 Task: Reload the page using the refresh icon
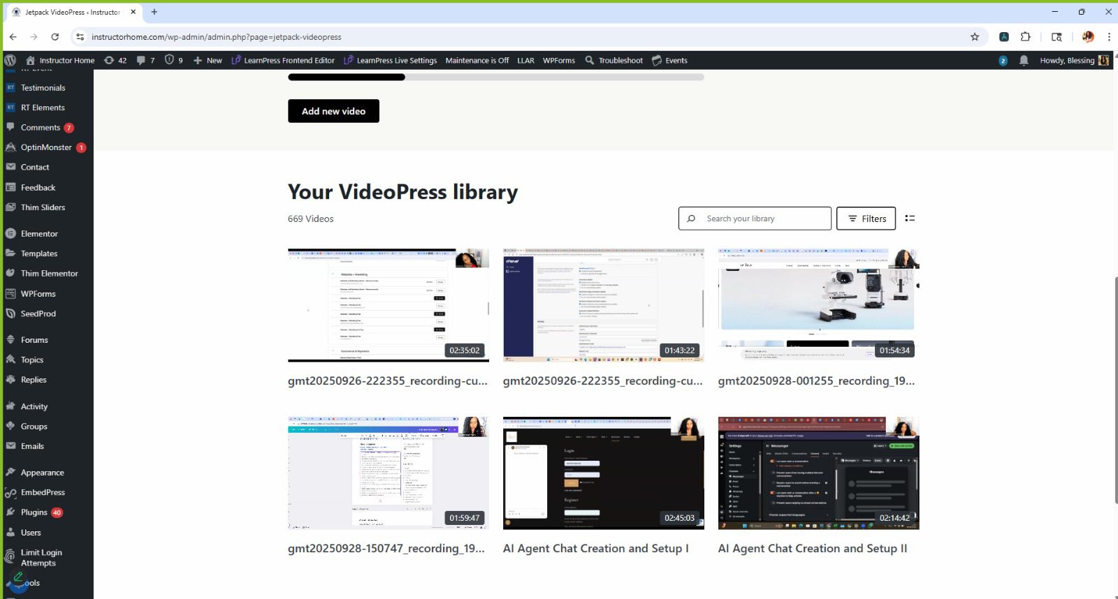tap(55, 37)
